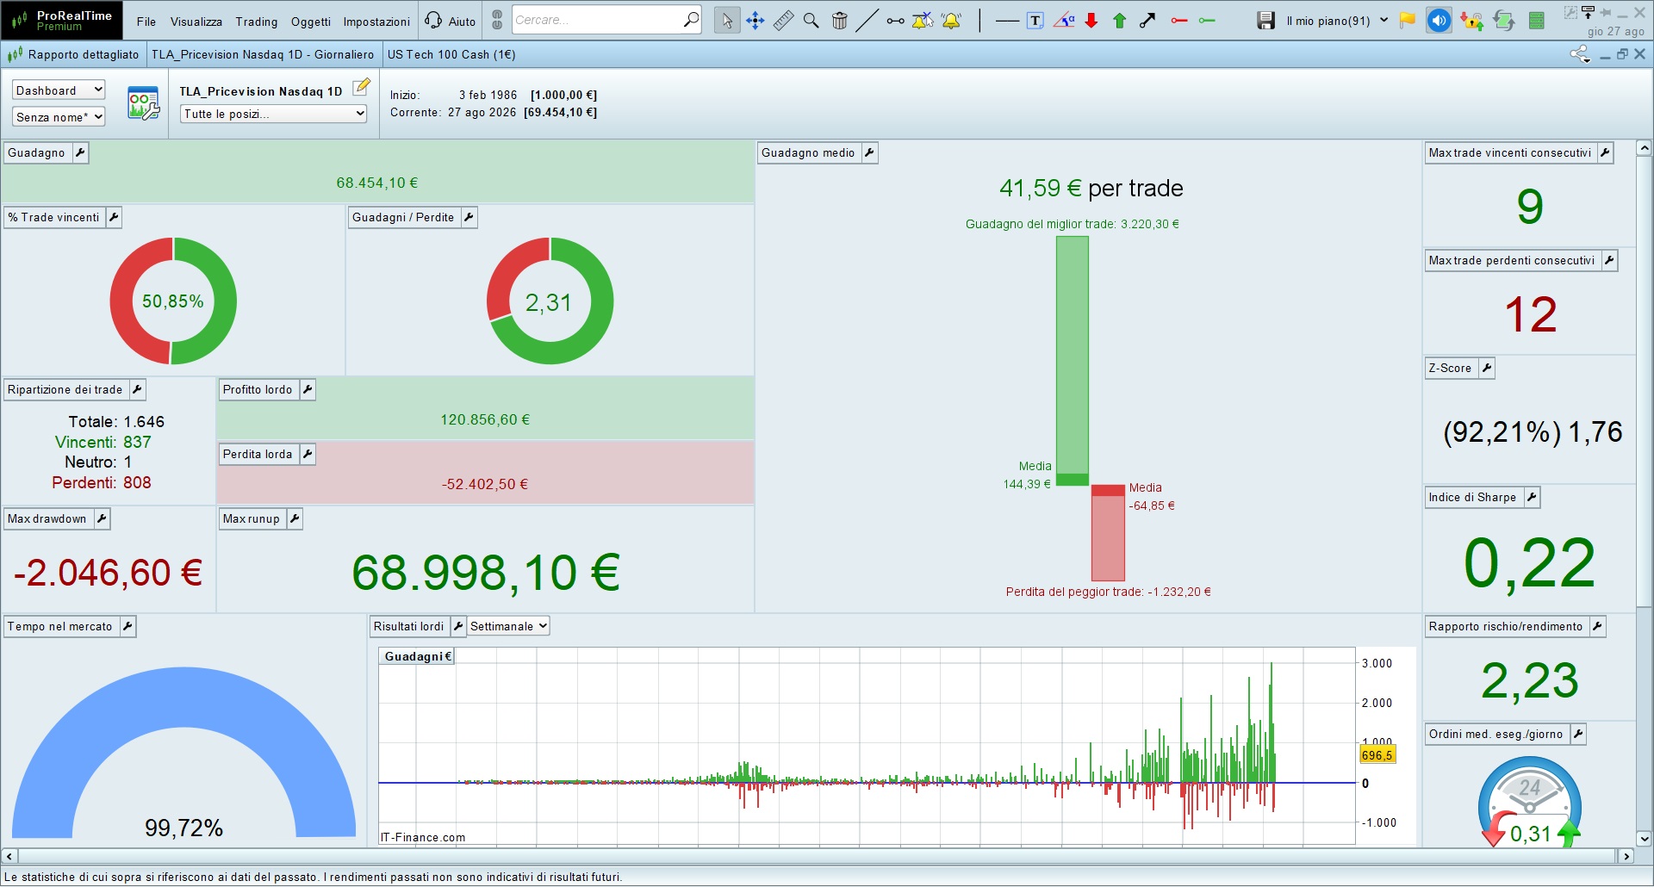Insert a red down arrow marker
This screenshot has width=1654, height=887.
(1091, 21)
